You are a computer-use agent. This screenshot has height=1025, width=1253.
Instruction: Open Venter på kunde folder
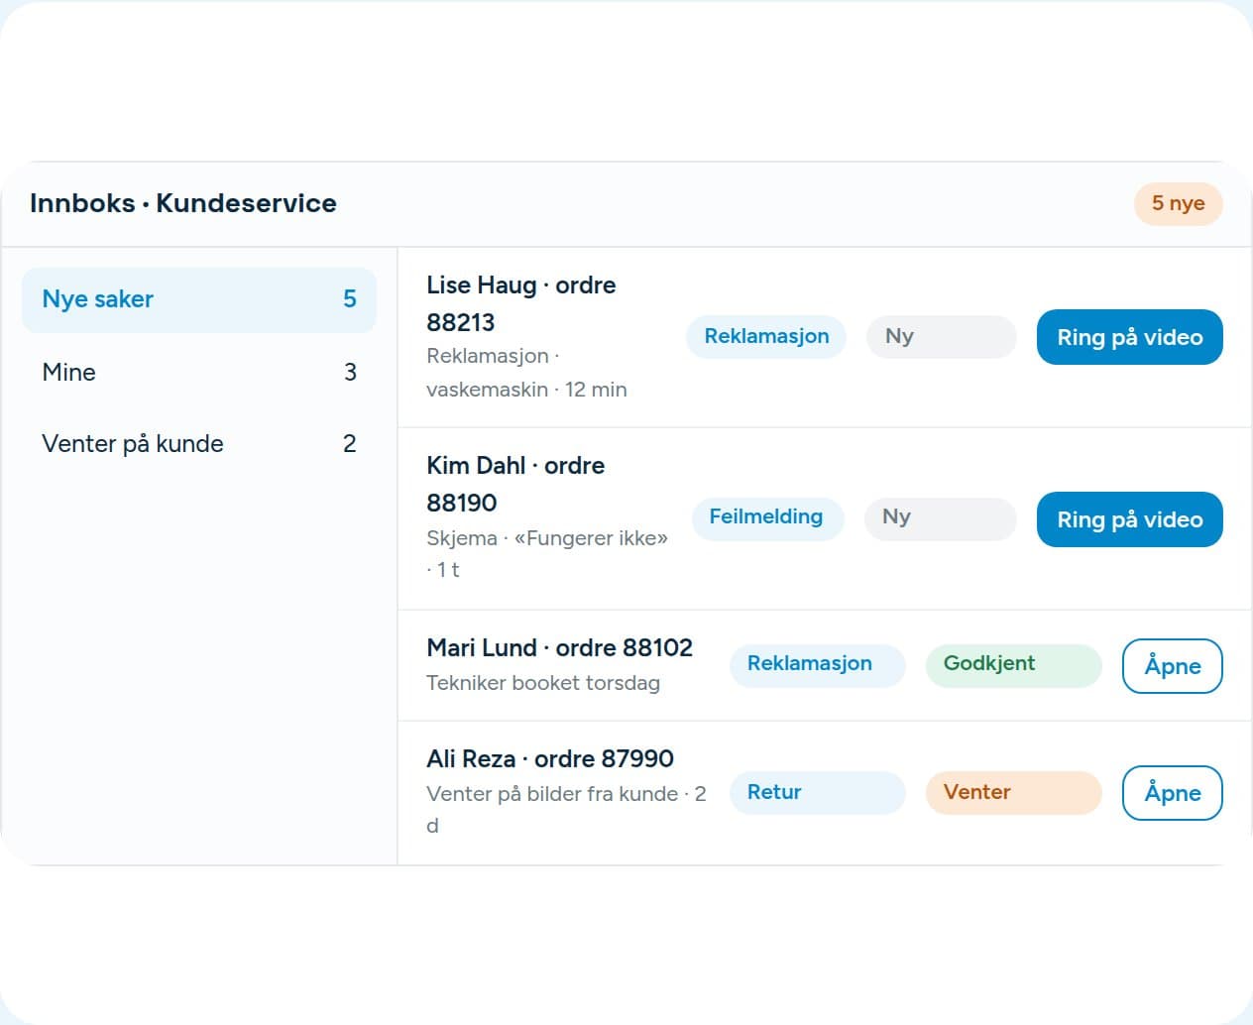(198, 443)
